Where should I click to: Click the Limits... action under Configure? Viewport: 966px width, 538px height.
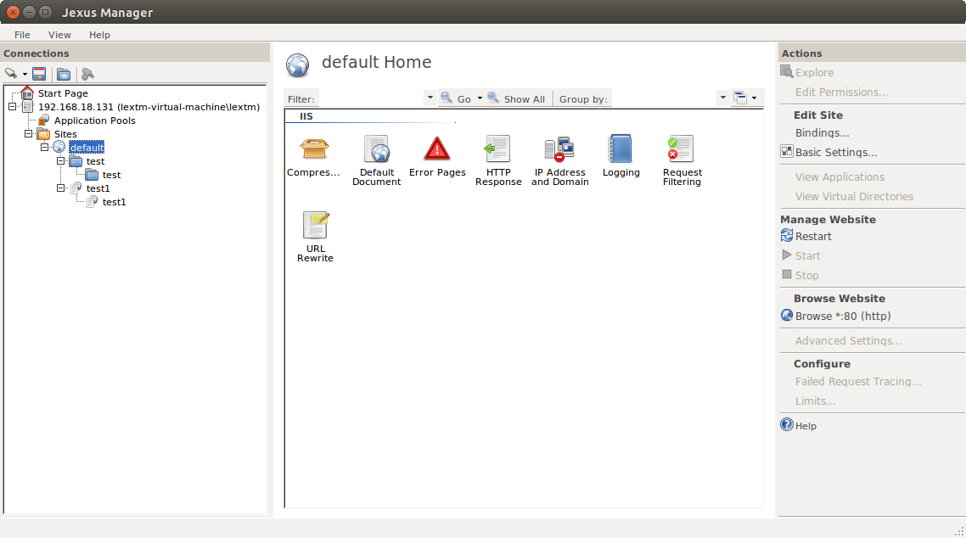point(815,401)
